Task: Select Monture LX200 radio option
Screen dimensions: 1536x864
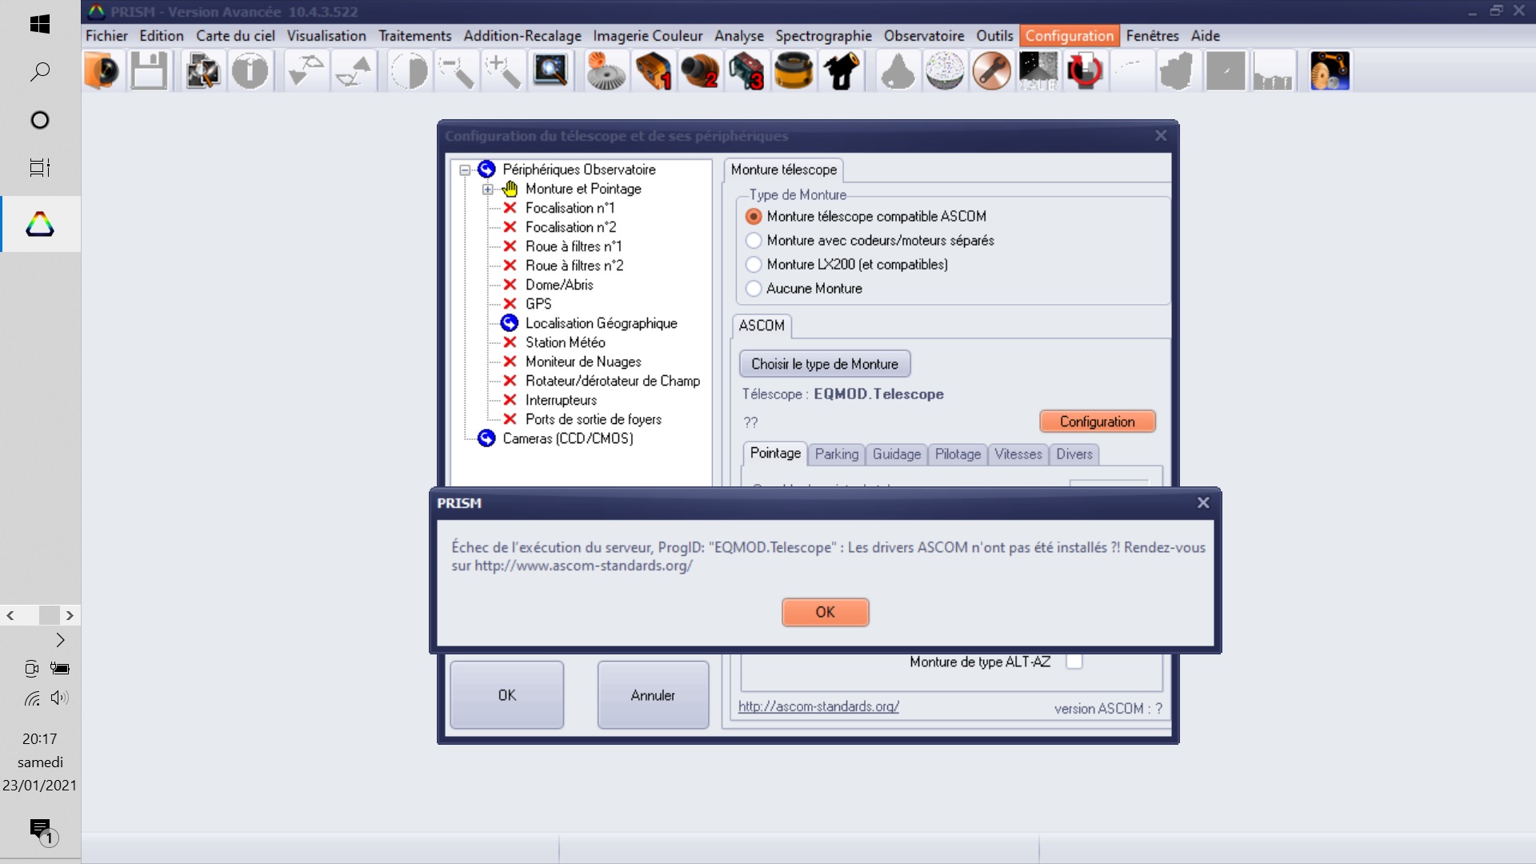Action: [754, 265]
